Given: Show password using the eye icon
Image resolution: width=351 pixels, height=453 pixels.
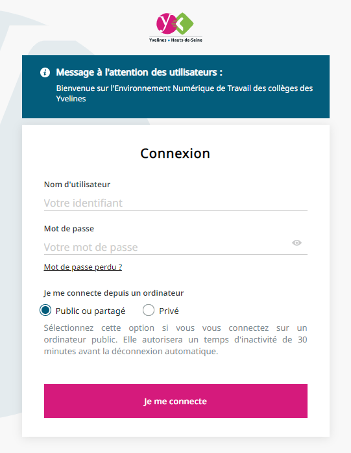Looking at the screenshot, I should [297, 242].
